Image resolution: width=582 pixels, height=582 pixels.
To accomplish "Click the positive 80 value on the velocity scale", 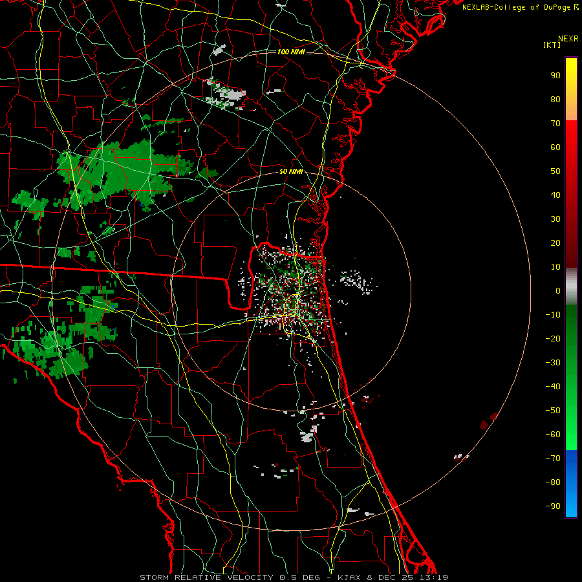I will coord(555,100).
